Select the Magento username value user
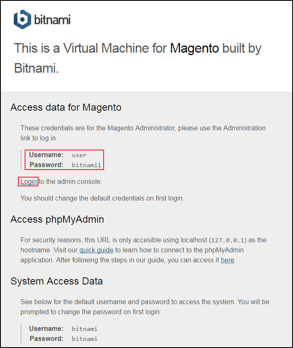The height and width of the screenshot is (348, 293). pos(79,155)
